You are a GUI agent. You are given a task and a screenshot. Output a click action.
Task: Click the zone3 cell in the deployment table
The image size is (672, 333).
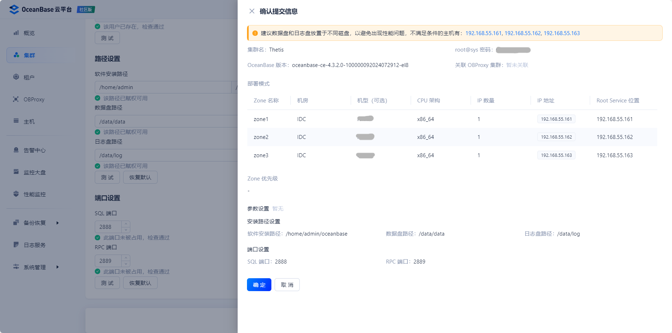point(261,155)
